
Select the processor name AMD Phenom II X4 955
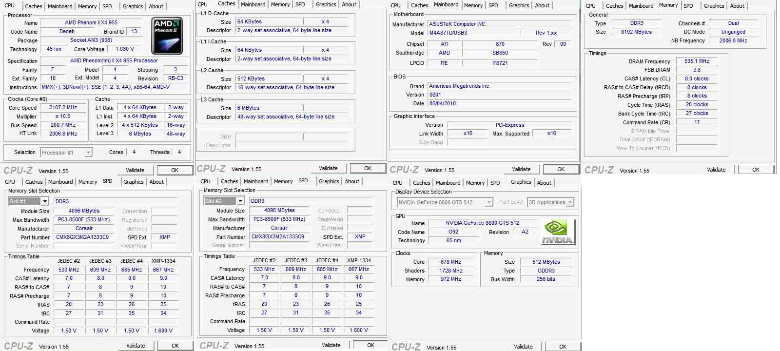(91, 23)
